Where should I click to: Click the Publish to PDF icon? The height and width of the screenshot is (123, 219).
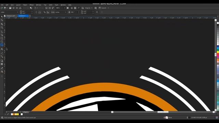click(53, 8)
